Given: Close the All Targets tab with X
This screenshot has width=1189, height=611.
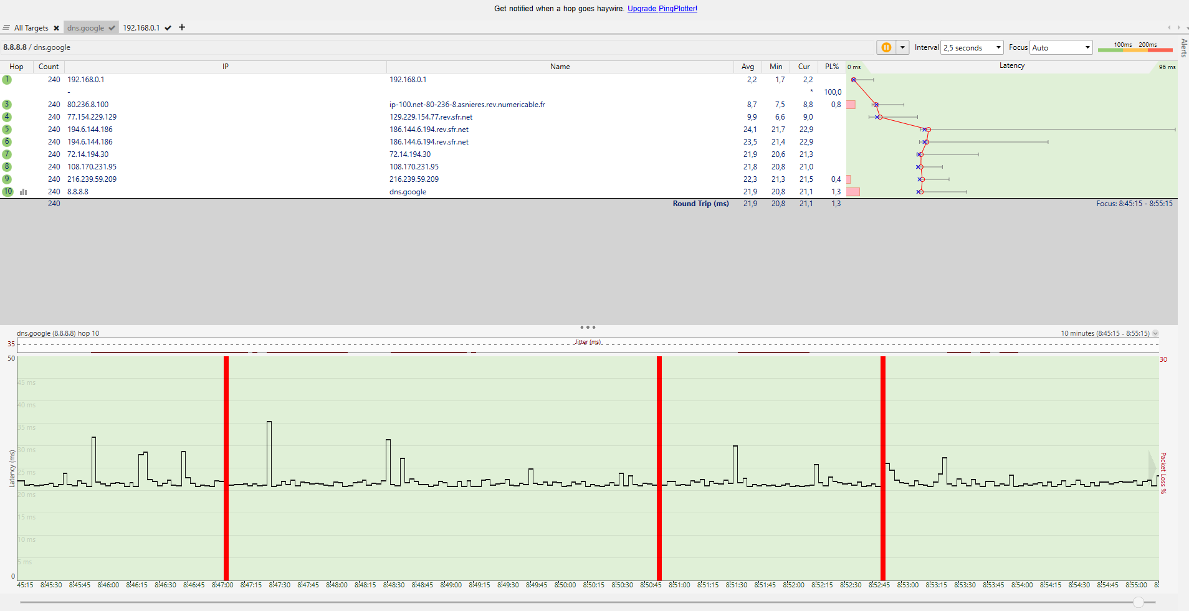Looking at the screenshot, I should coord(56,28).
